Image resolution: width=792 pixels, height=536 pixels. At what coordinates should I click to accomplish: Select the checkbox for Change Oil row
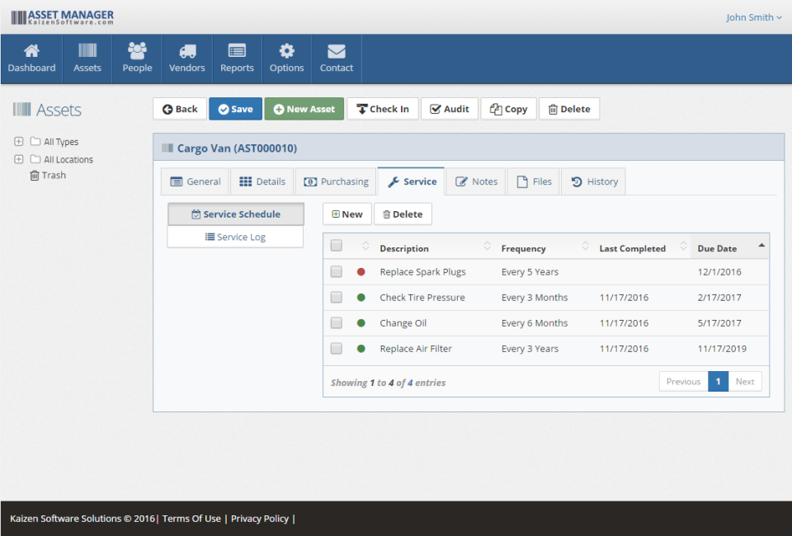point(336,322)
